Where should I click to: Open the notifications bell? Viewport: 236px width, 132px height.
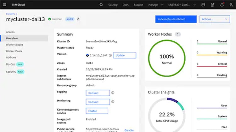222,5
